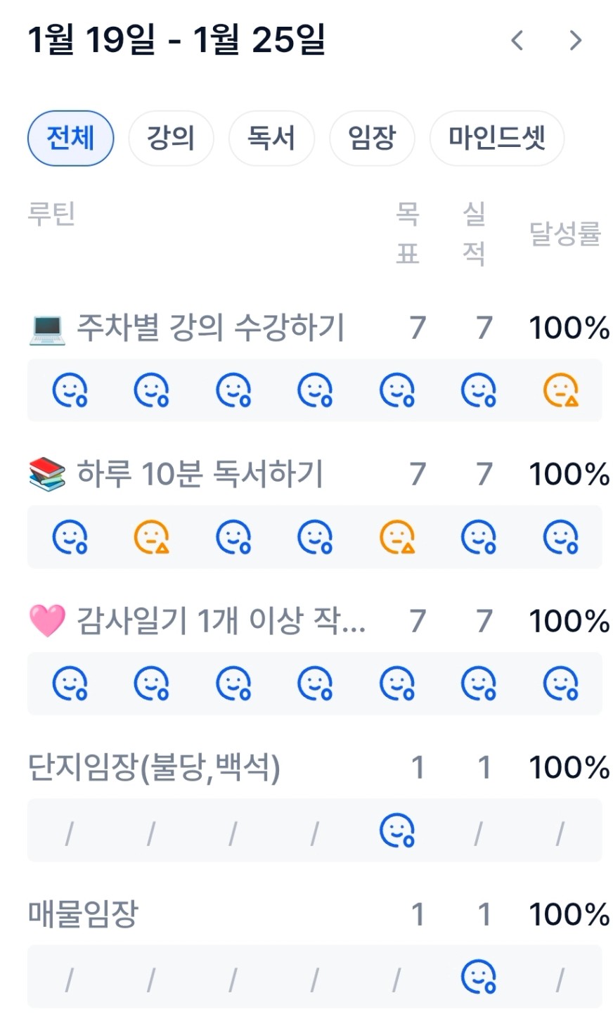Click orange face icon in 강의 수강하기 row
Screen dimensions: 613x1031
[x=560, y=390]
